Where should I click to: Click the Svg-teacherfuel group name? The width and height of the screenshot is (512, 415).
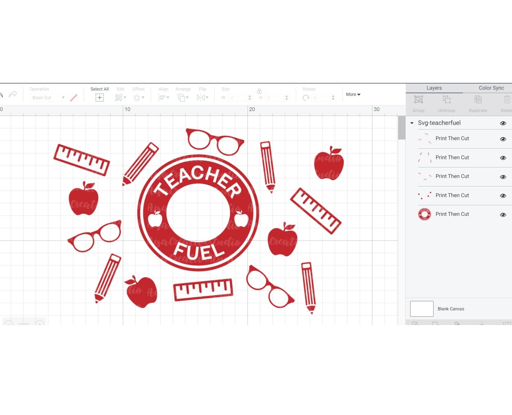[x=439, y=123]
